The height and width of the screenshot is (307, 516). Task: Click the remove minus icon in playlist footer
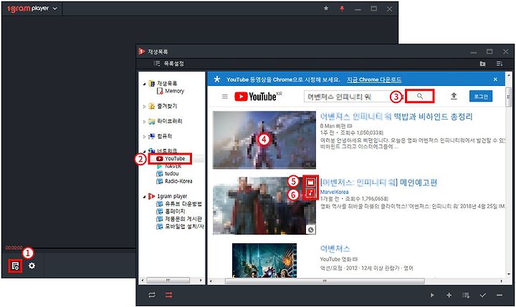coord(500,295)
